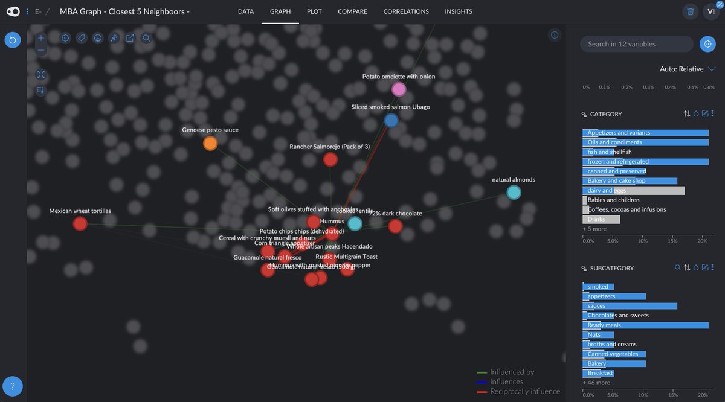This screenshot has height=402, width=725.
Task: Switch to the CORRELATIONS tab
Action: (406, 11)
